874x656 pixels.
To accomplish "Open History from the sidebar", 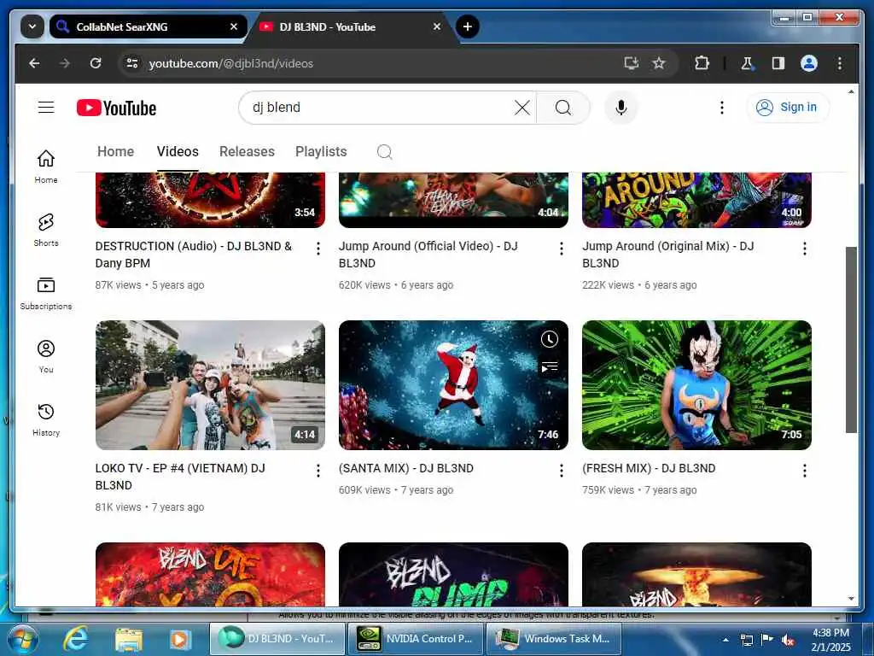I will (x=46, y=419).
